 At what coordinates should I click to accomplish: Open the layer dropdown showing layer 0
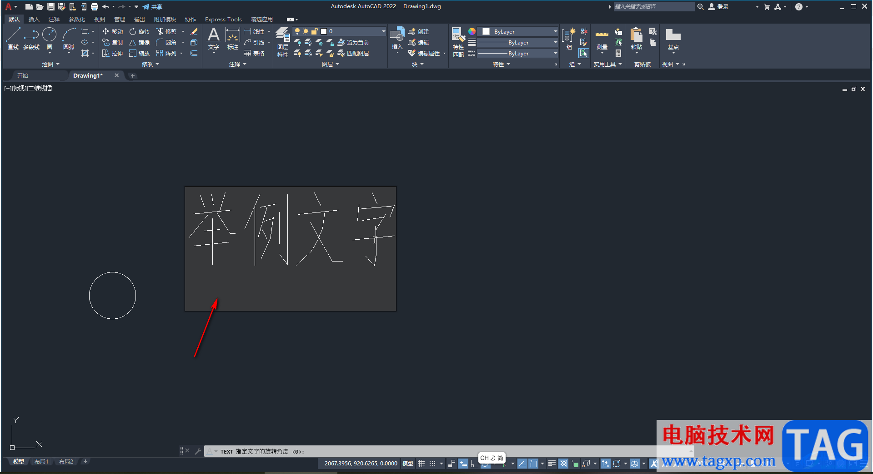340,31
